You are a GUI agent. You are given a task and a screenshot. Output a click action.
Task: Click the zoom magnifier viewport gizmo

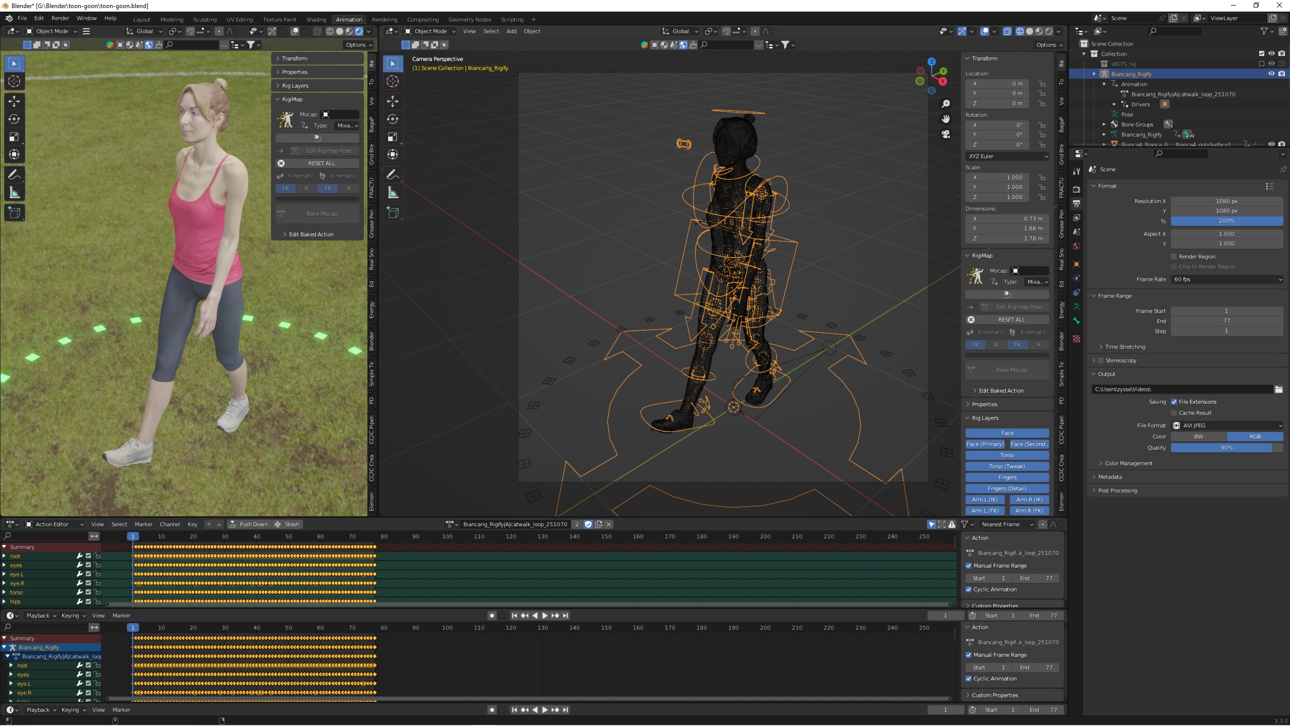point(946,103)
